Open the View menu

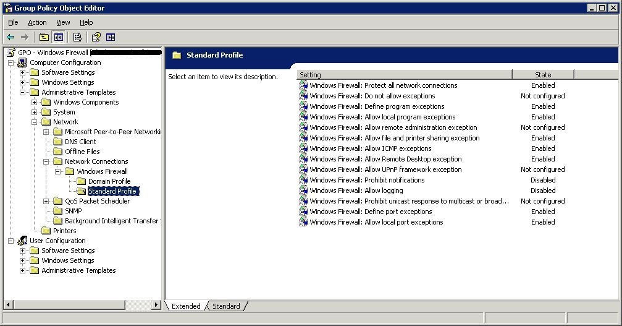pos(63,22)
